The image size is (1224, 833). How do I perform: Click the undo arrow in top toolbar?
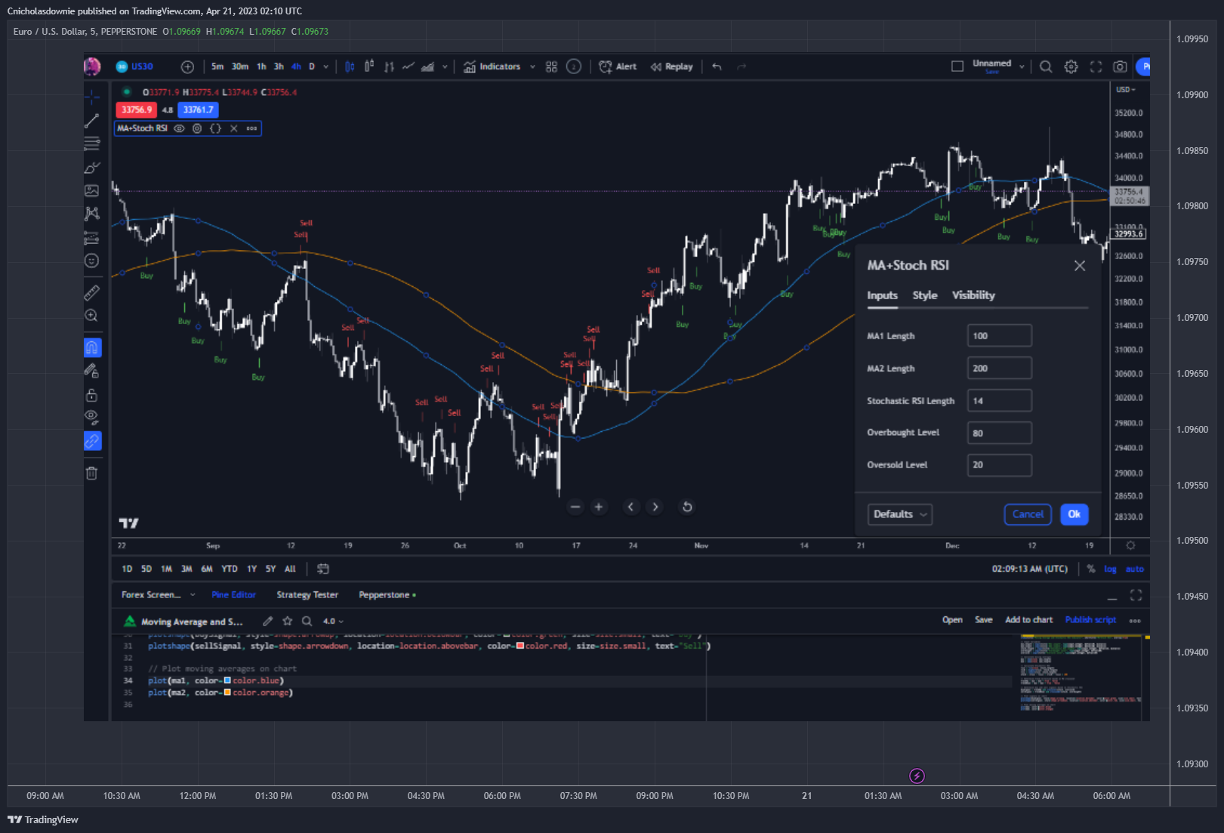[717, 66]
